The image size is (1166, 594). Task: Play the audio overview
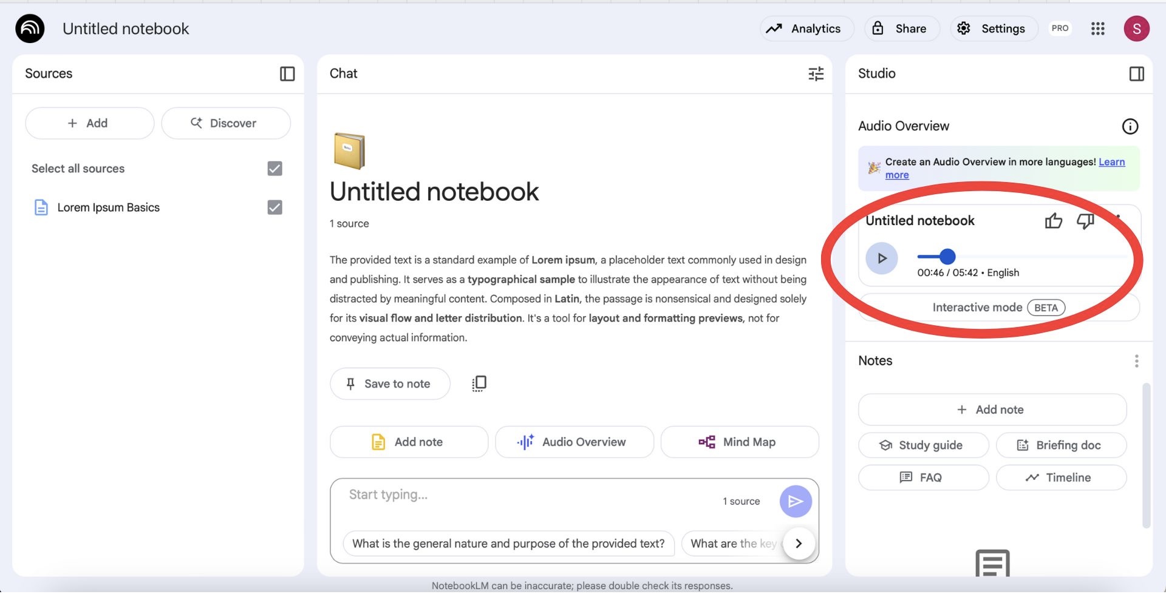pyautogui.click(x=881, y=259)
